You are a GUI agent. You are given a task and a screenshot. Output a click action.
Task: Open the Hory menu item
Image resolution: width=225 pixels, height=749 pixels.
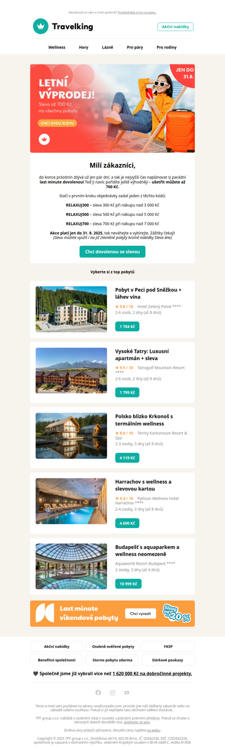pyautogui.click(x=84, y=47)
